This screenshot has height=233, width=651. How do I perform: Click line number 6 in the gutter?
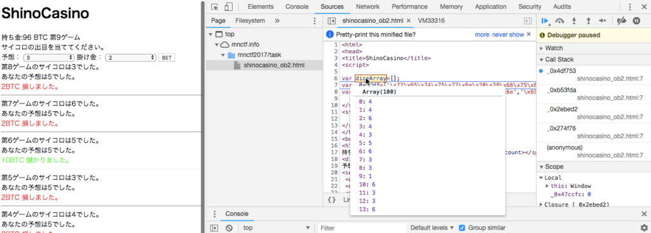pyautogui.click(x=337, y=78)
